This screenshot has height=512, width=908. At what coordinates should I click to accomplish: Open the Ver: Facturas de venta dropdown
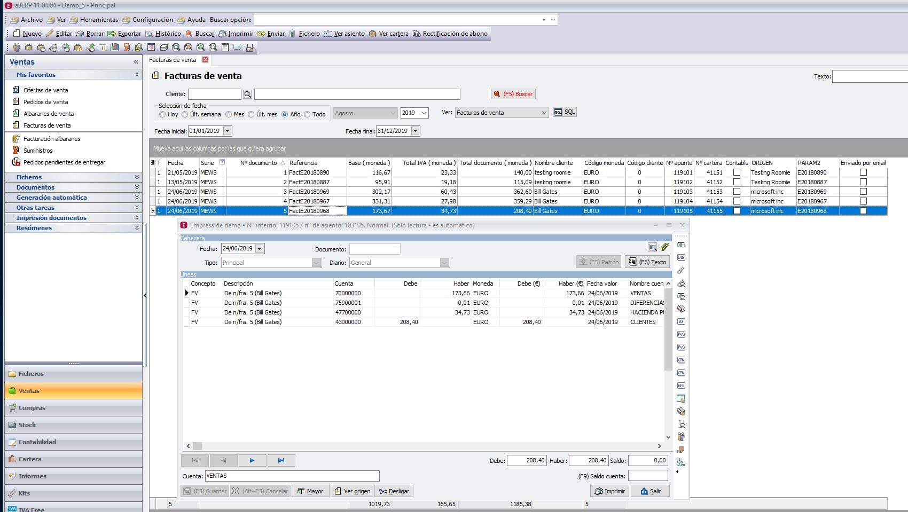coord(544,112)
